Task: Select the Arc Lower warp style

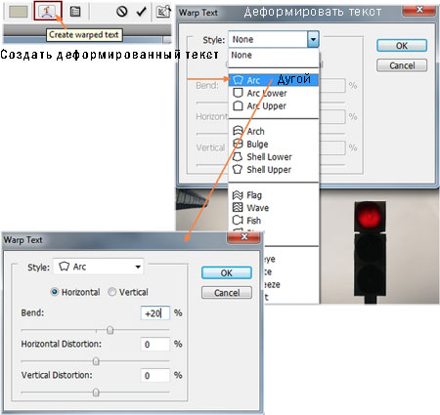Action: point(274,93)
